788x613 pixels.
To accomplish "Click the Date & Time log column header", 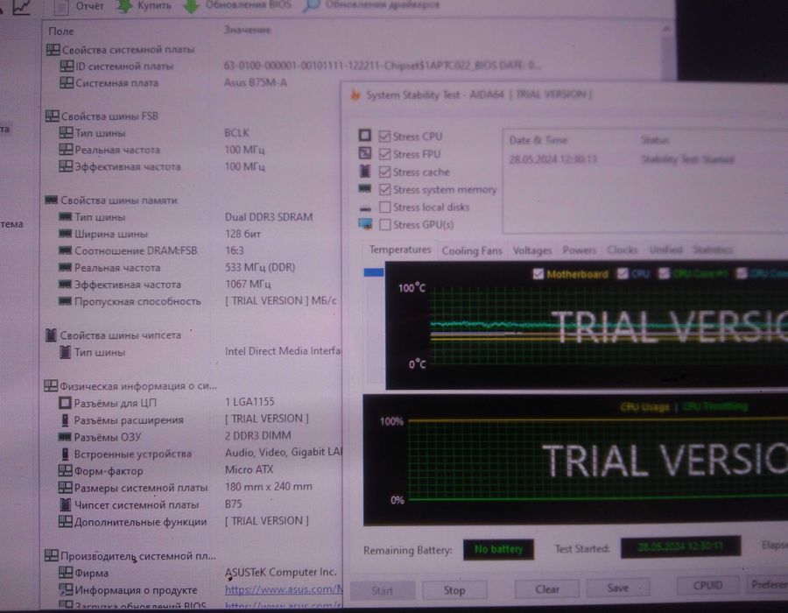I will (x=538, y=140).
